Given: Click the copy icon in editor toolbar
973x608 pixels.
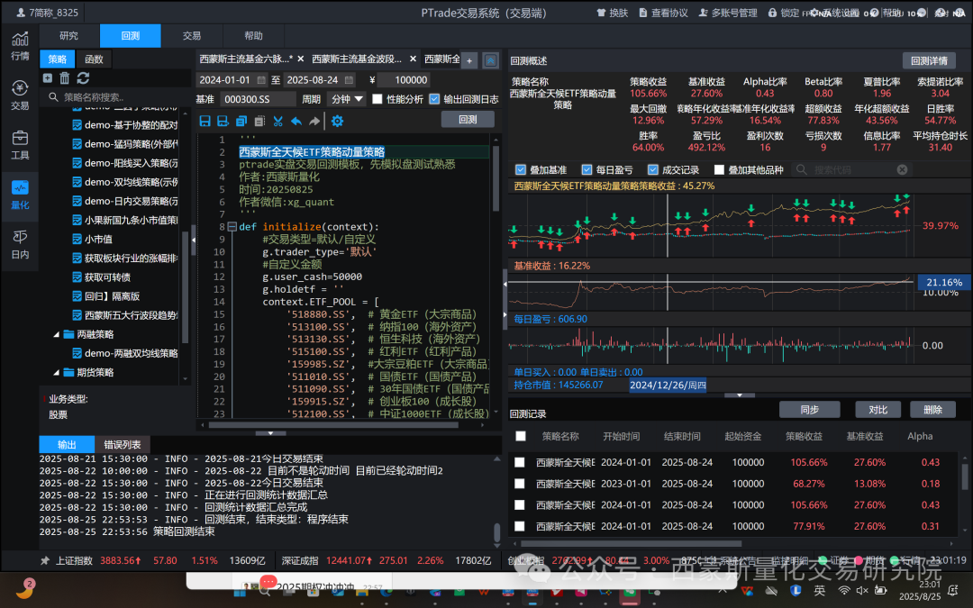Looking at the screenshot, I should tap(241, 121).
